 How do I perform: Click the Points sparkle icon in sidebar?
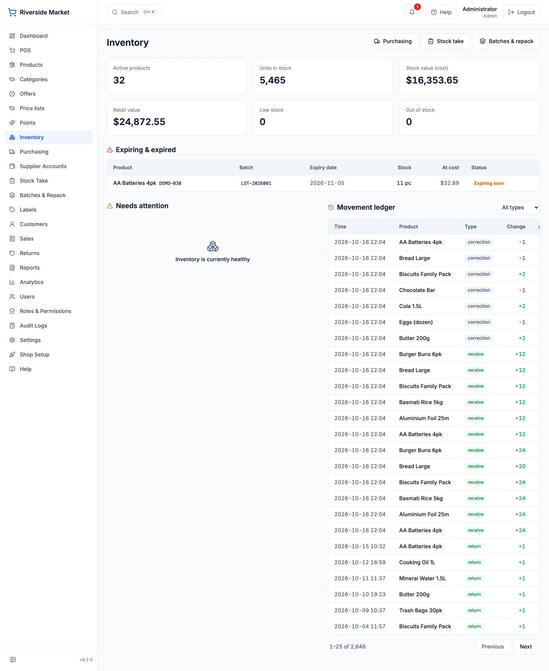[12, 123]
